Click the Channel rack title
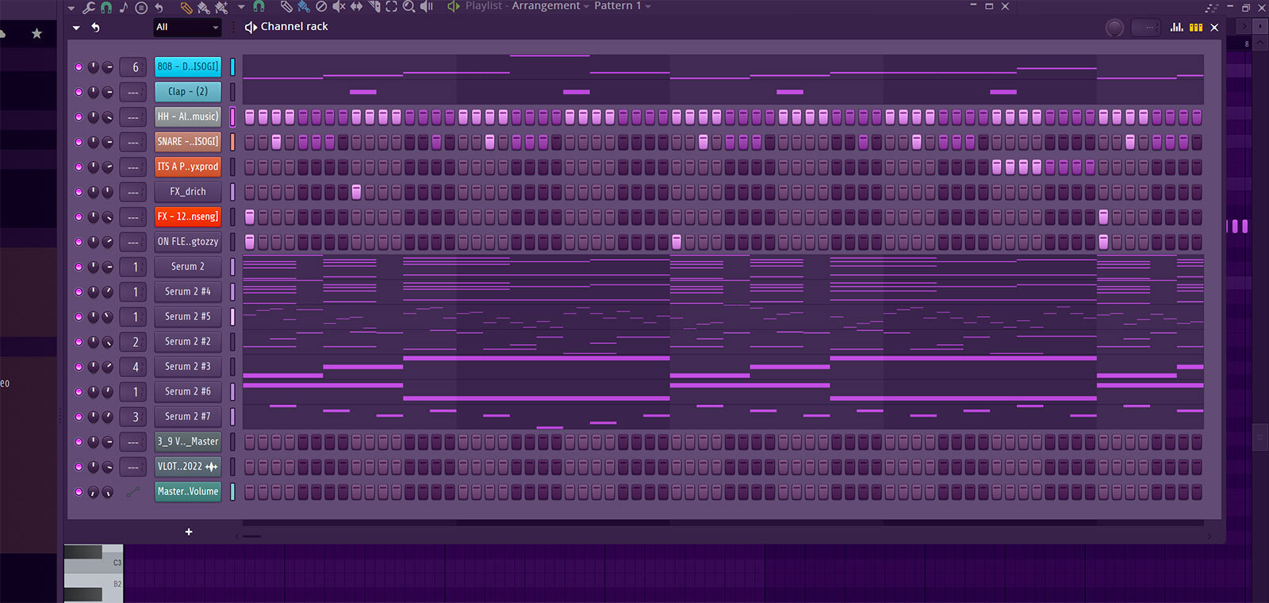This screenshot has height=603, width=1269. coord(294,26)
